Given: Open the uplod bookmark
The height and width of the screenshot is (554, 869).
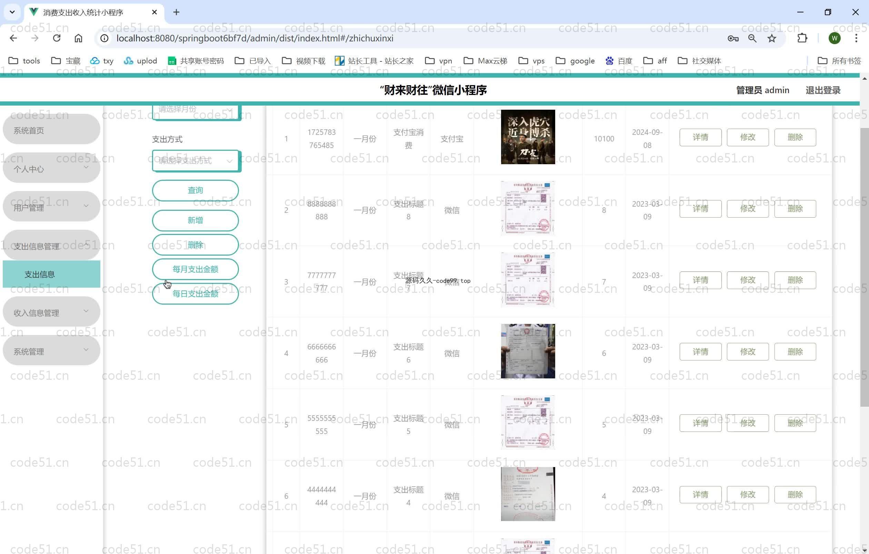Looking at the screenshot, I should (x=140, y=61).
